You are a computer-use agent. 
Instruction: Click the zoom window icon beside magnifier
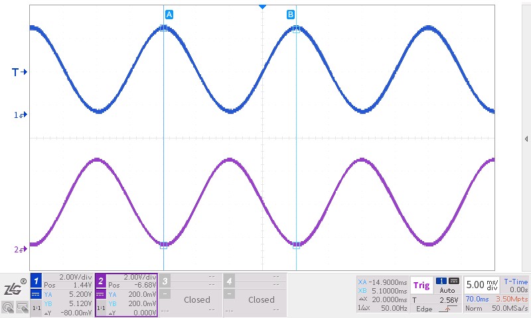pos(22,307)
